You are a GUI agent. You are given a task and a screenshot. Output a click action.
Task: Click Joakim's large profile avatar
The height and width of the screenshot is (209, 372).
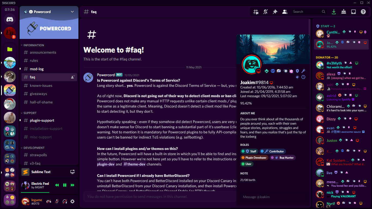pos(252,64)
